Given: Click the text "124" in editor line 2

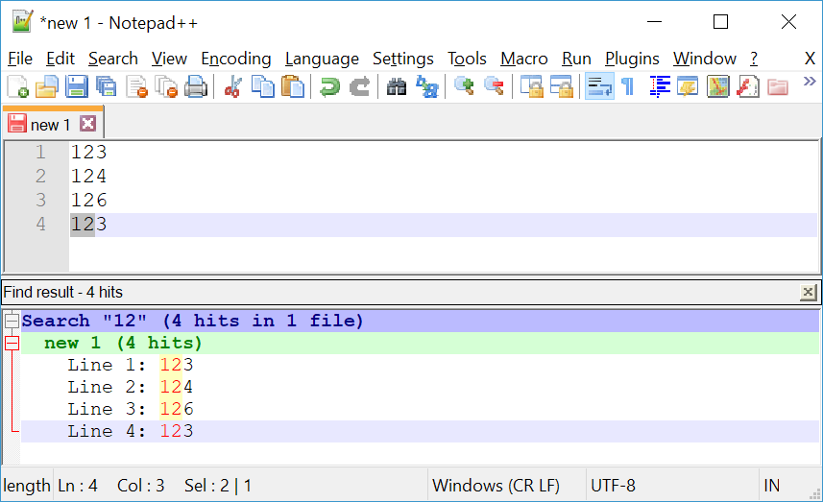Looking at the screenshot, I should coord(88,176).
